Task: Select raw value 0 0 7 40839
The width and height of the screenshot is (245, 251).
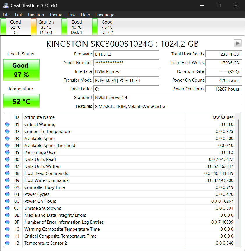Action: click(222, 222)
